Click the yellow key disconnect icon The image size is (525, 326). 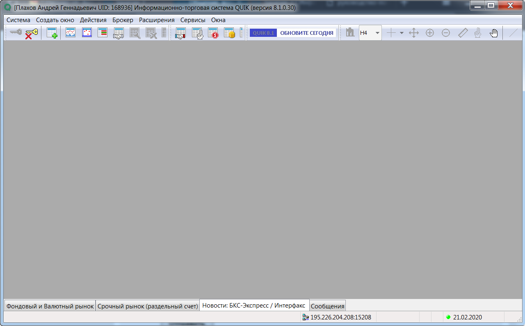32,33
